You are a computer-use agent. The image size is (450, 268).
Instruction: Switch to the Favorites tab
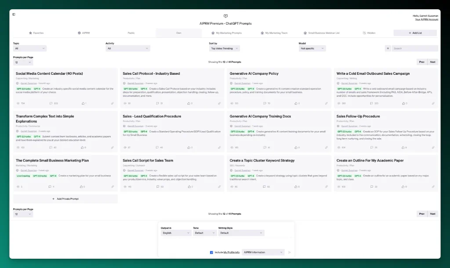point(36,33)
